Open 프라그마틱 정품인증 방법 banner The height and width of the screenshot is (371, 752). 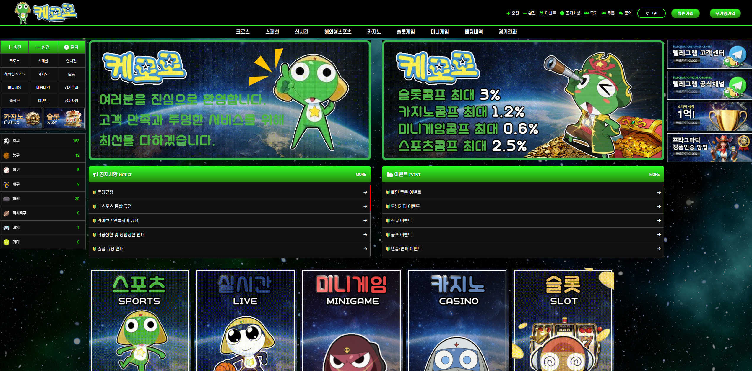click(709, 148)
